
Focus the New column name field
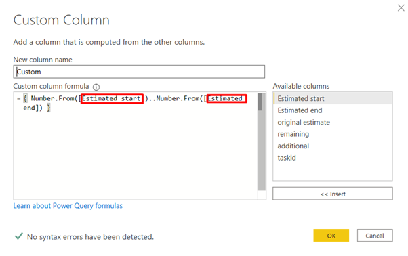pyautogui.click(x=139, y=72)
